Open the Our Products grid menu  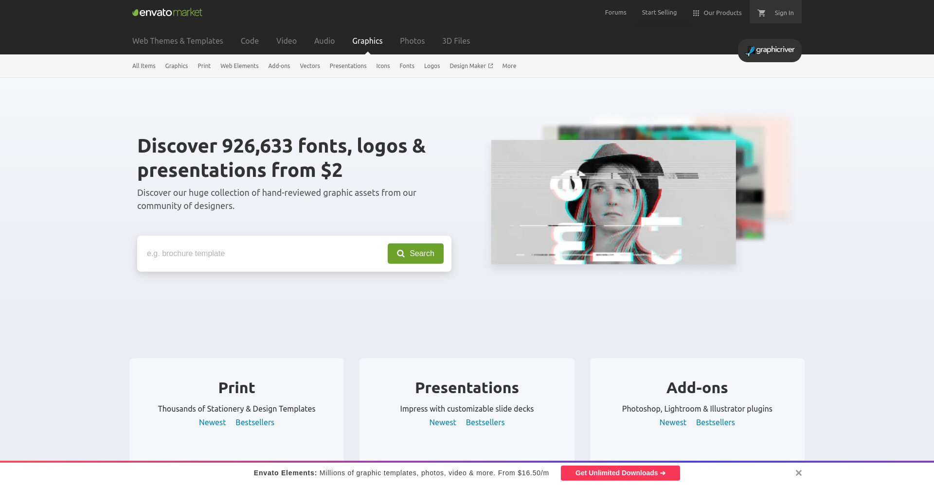click(717, 13)
